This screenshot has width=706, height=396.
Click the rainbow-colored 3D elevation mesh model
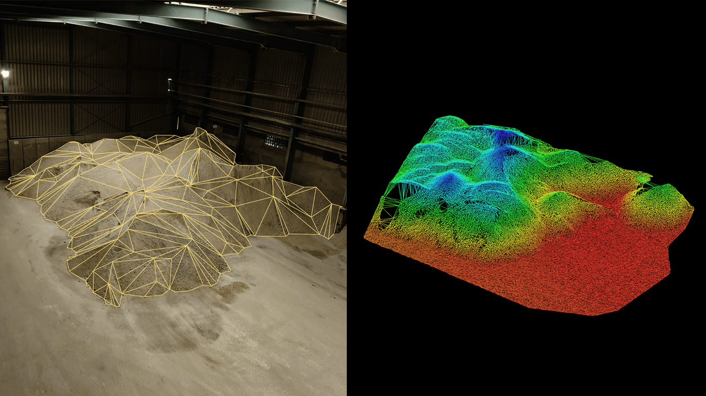coord(528,216)
